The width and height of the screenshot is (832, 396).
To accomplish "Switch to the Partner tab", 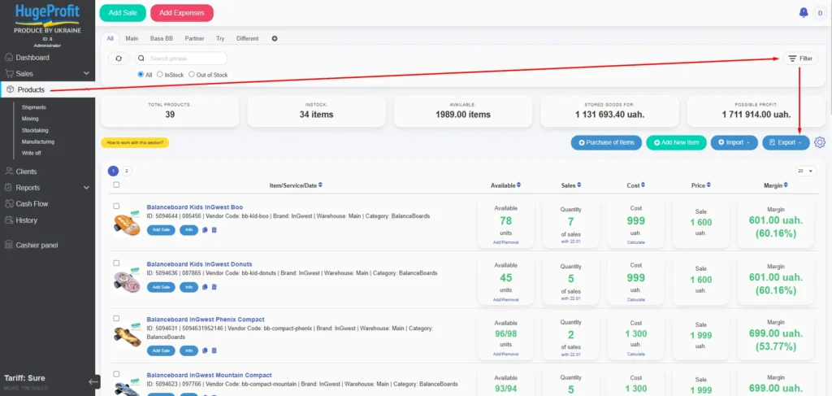I will (194, 39).
